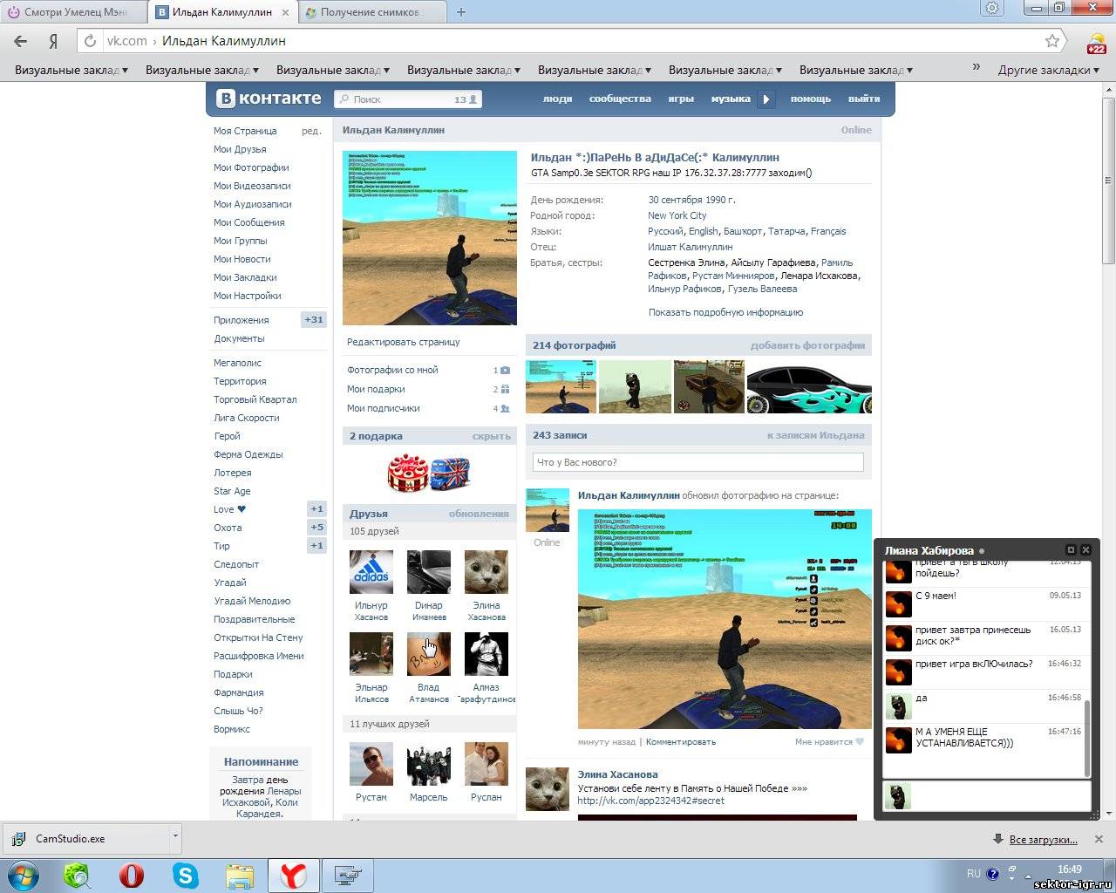This screenshot has height=893, width=1116.
Task: Open CamStudio taskbar window icon
Action: [x=348, y=876]
